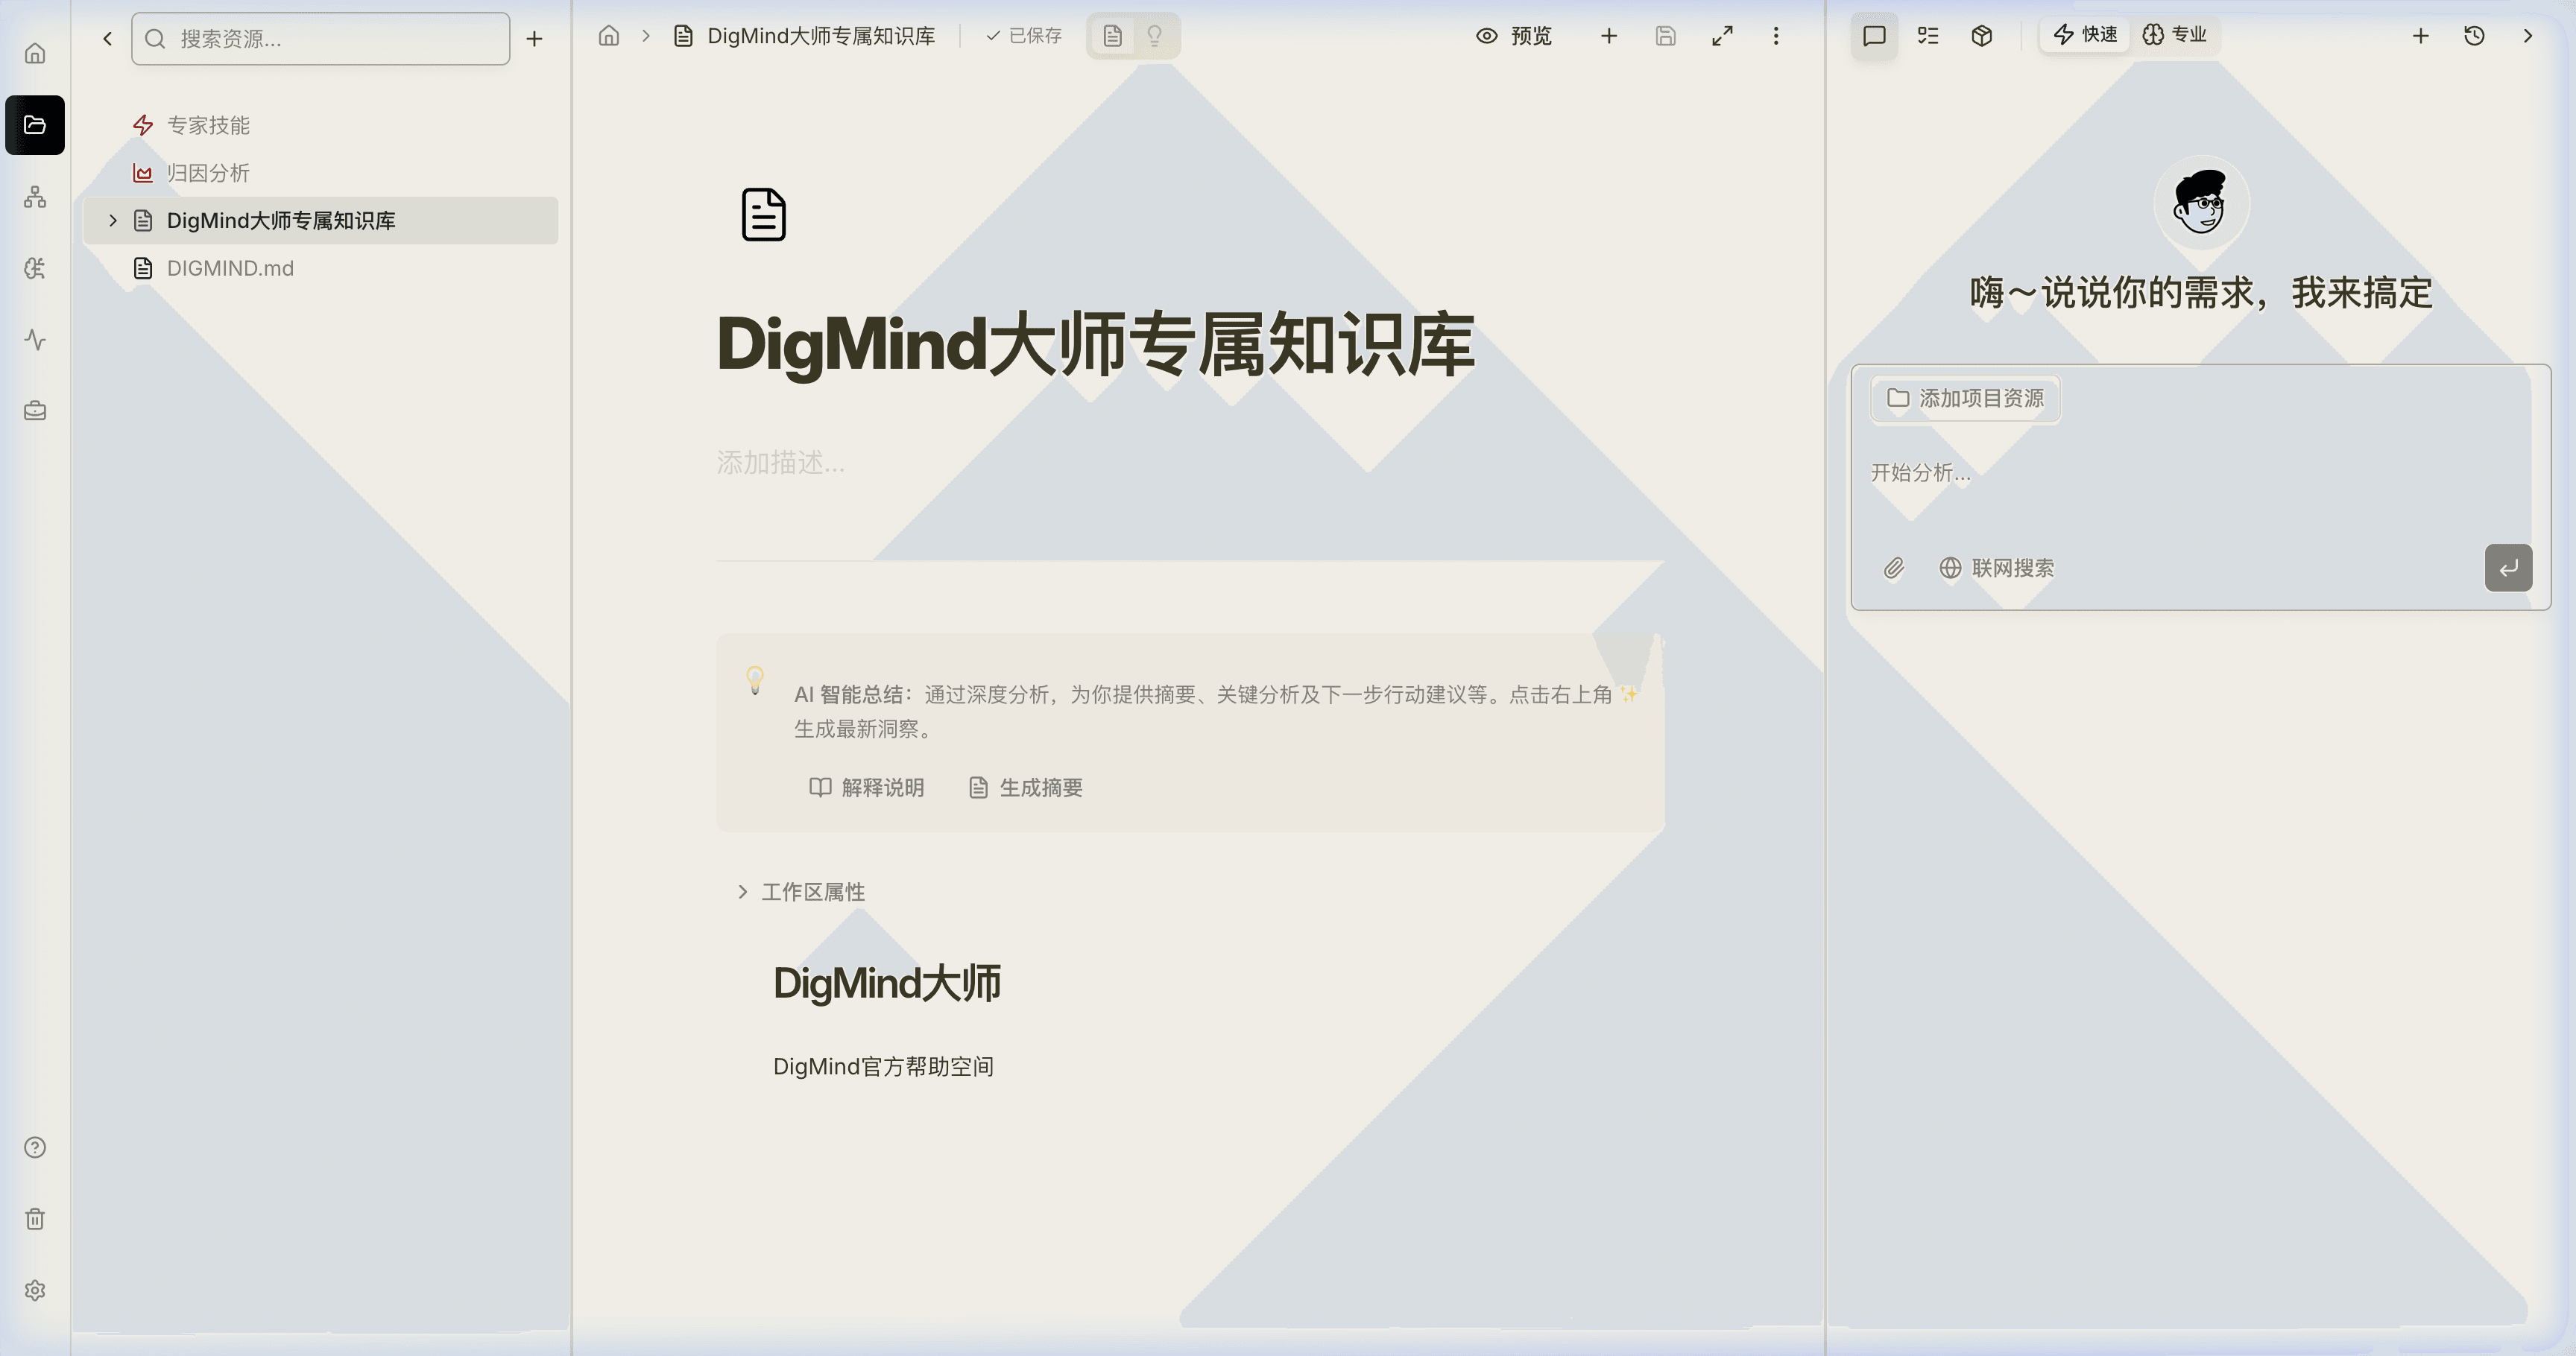Switch to the chat tab icon

coord(1874,36)
